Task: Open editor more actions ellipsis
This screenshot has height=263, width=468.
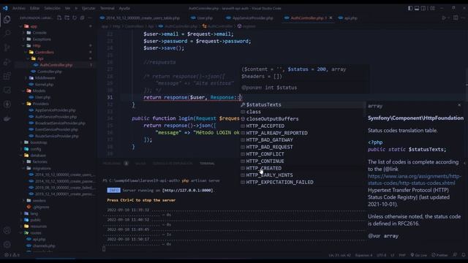Action: [x=463, y=18]
